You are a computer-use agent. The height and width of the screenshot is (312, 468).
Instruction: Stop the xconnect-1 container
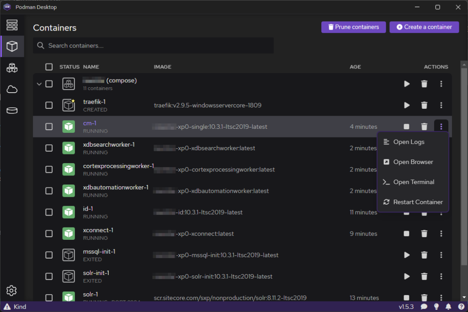[406, 233]
